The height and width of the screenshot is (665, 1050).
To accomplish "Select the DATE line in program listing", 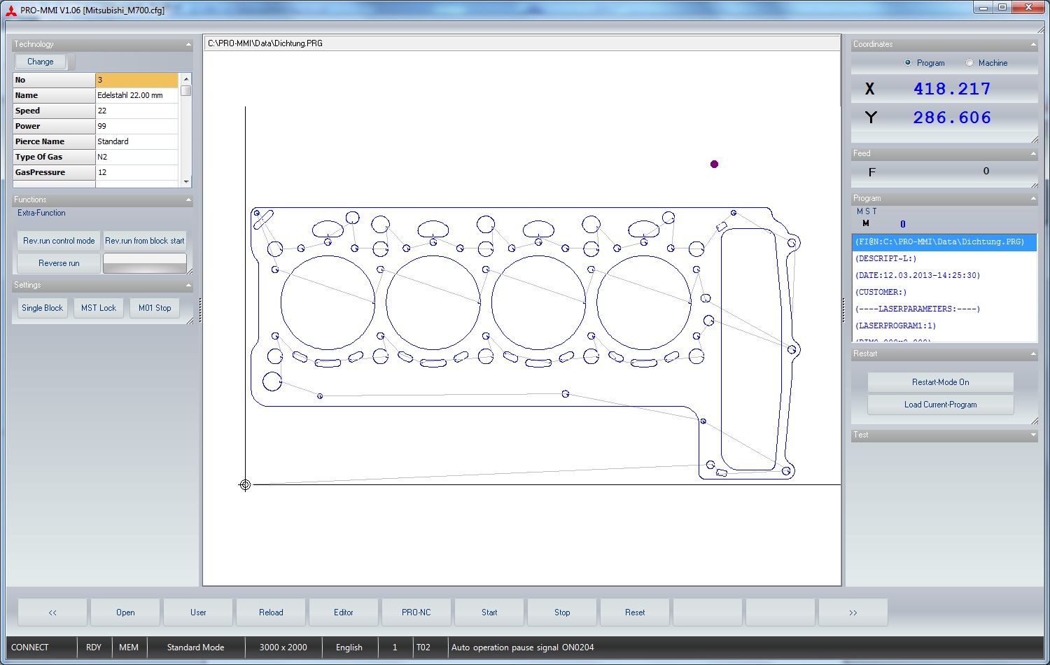I will point(918,275).
